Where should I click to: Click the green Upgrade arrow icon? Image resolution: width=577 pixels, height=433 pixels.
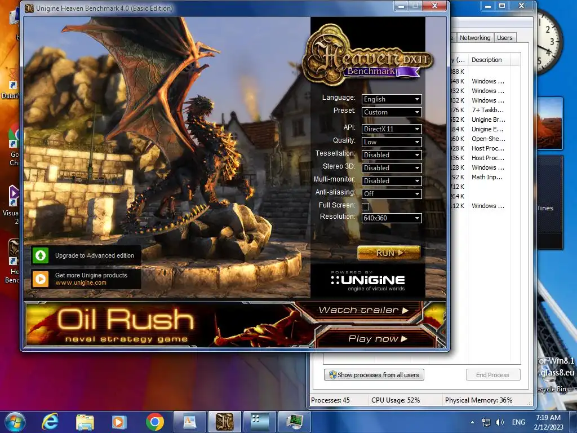(41, 255)
